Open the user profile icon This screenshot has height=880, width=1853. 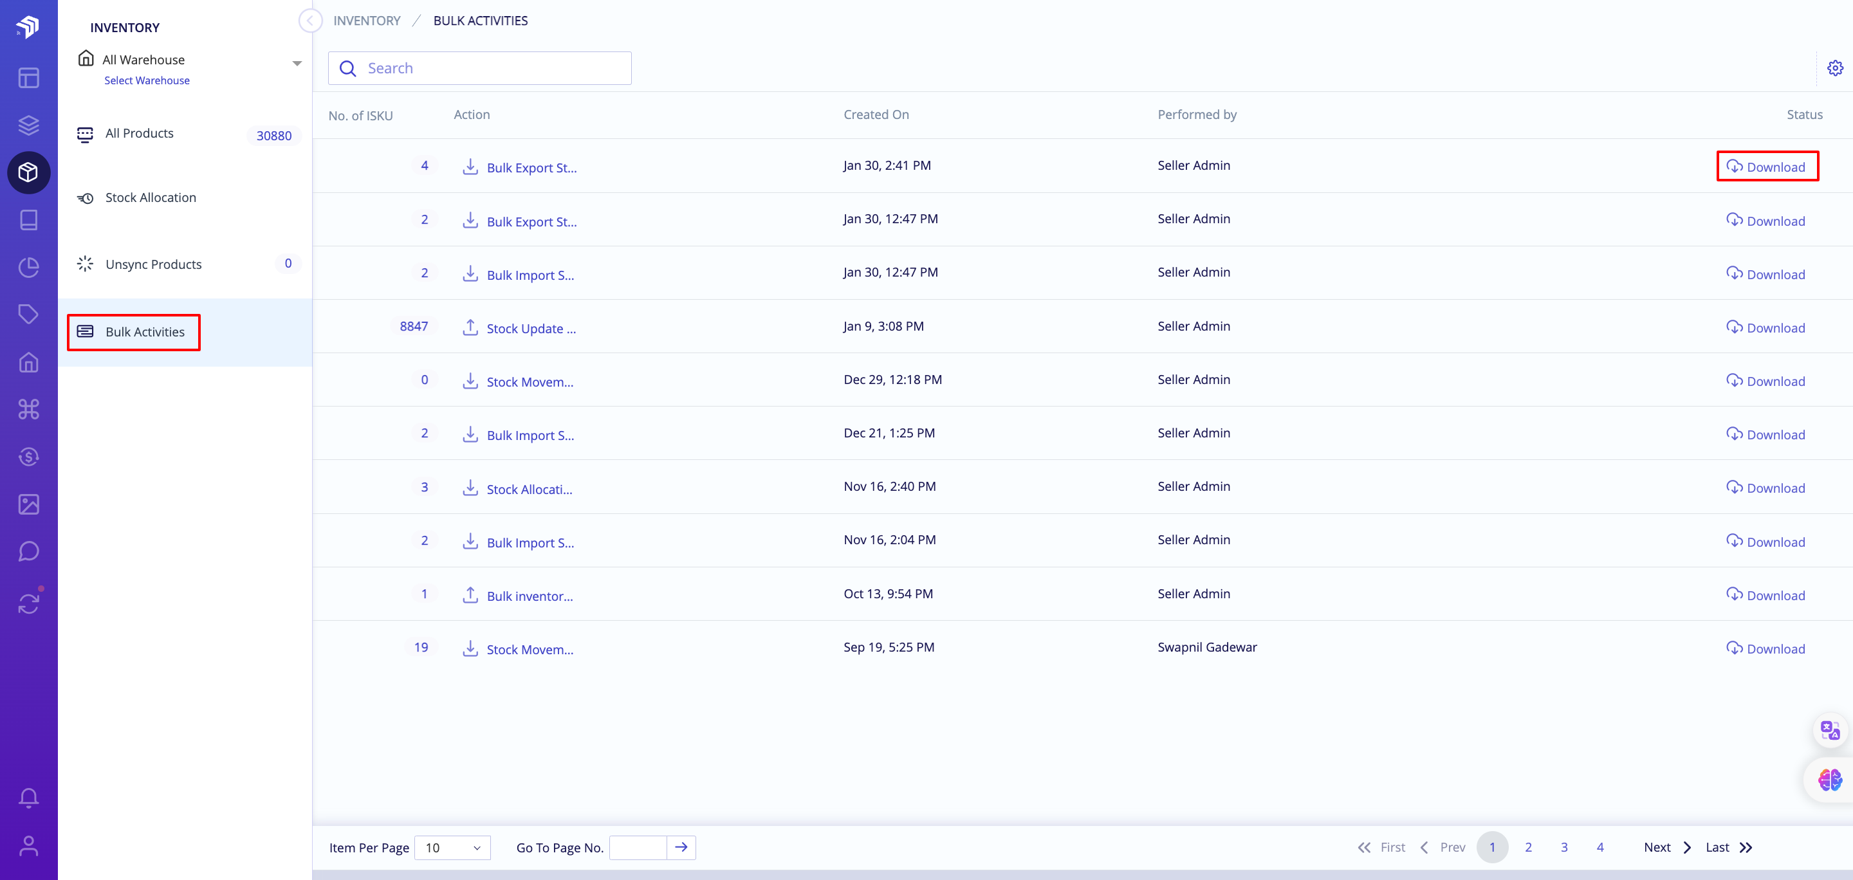[x=29, y=845]
